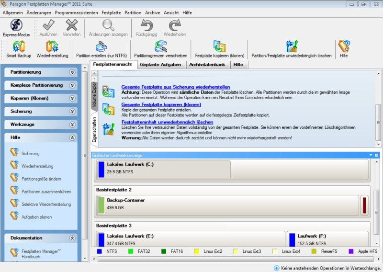This screenshot has width=383, height=272.
Task: Select the Festplattenansicht tab
Action: (113, 64)
